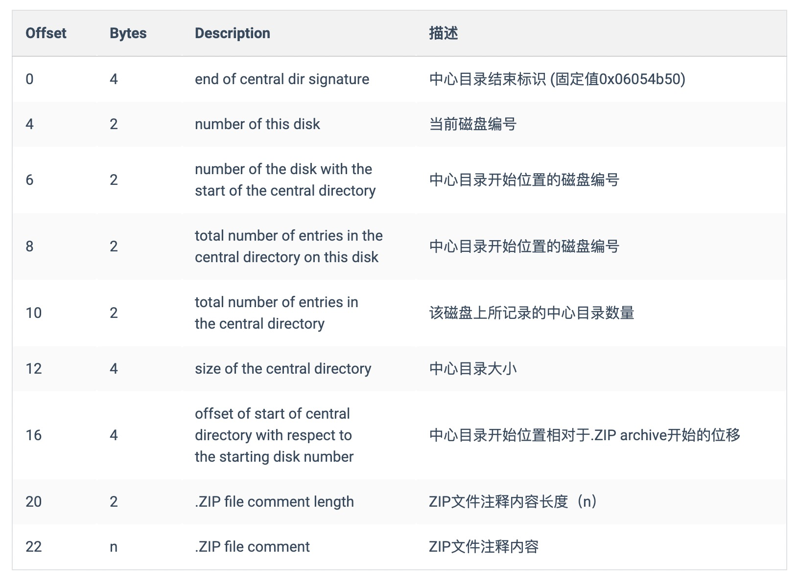Click the Offset column header
The width and height of the screenshot is (798, 583).
click(46, 33)
